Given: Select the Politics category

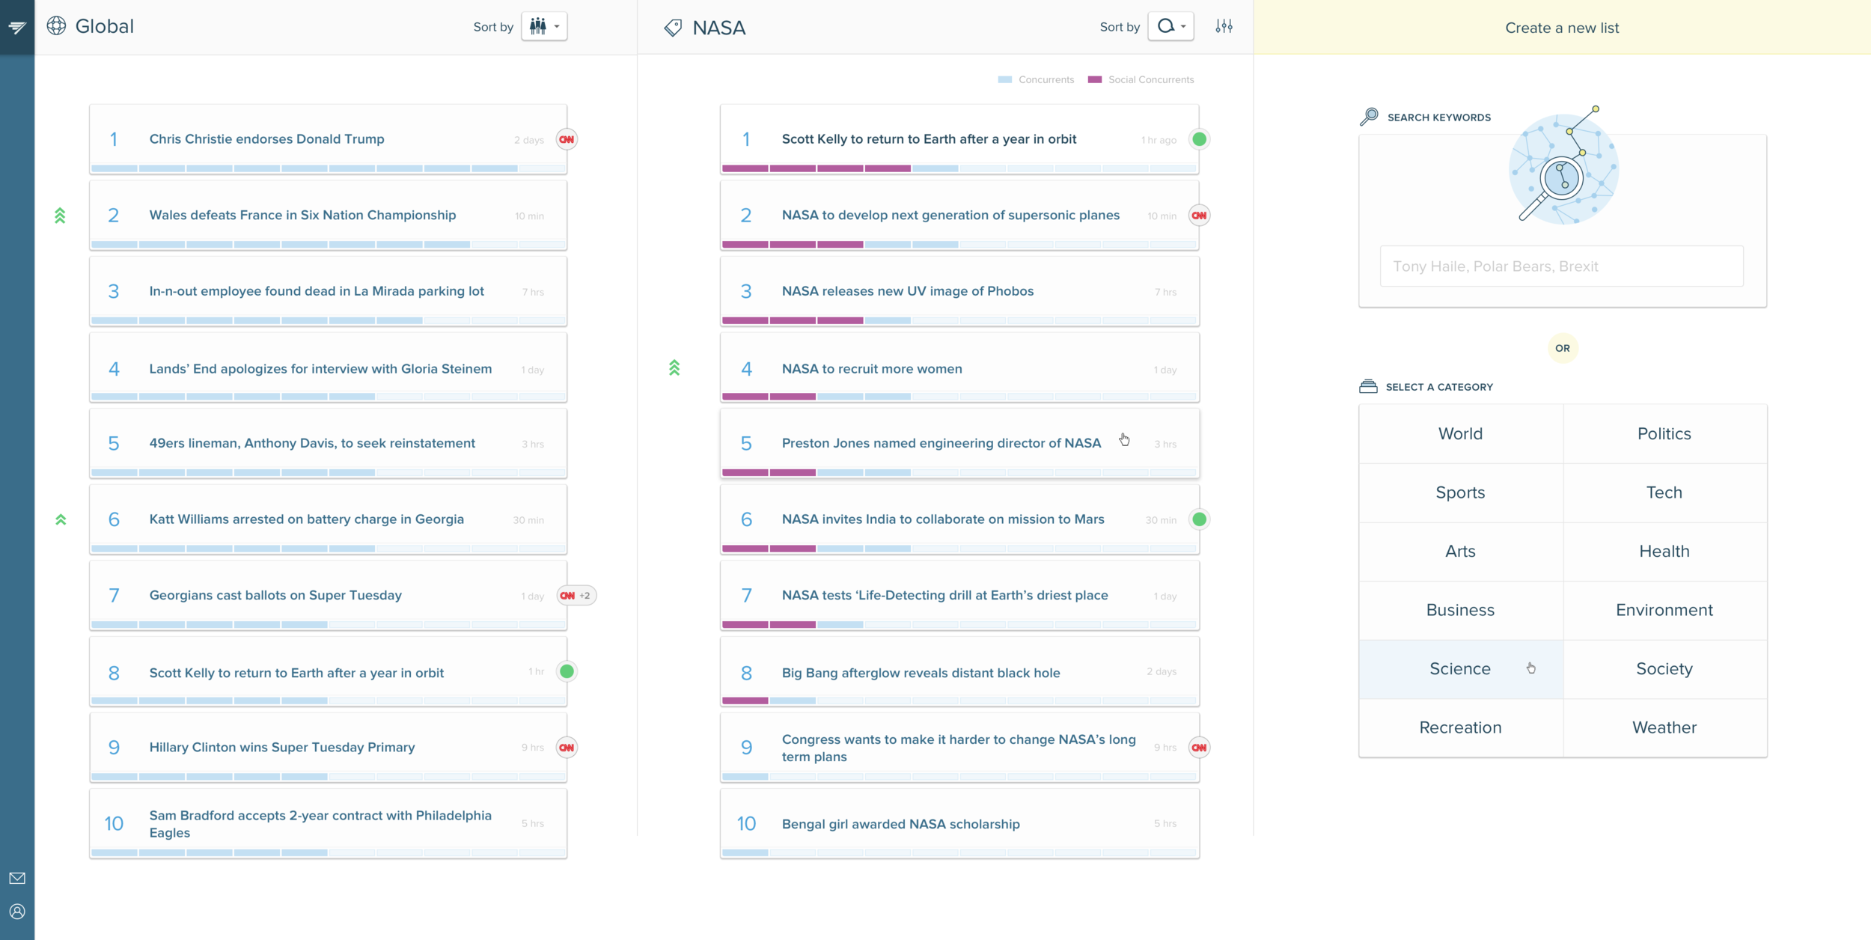Looking at the screenshot, I should tap(1664, 433).
